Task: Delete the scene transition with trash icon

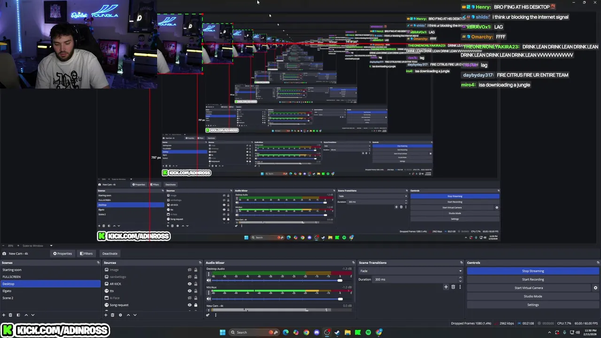Action: (x=453, y=287)
